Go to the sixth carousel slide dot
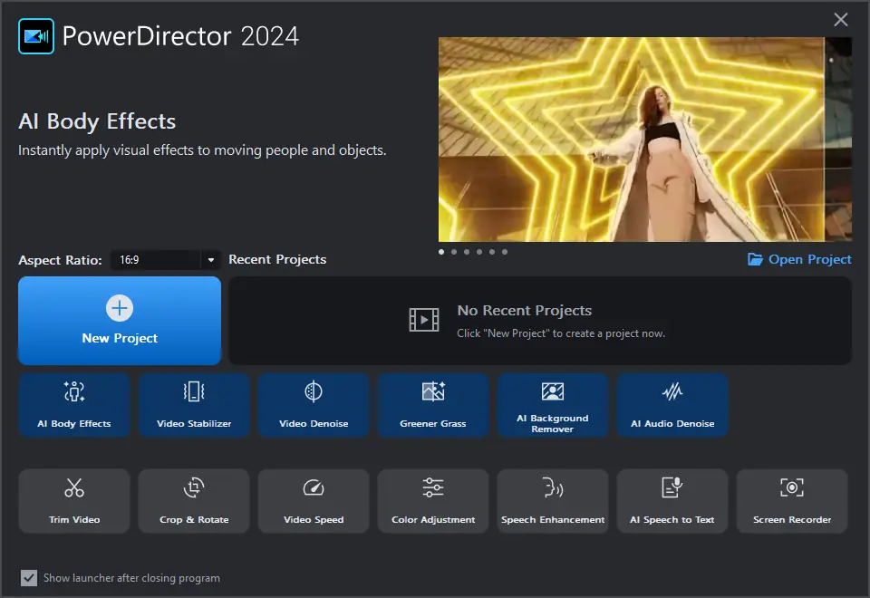The width and height of the screenshot is (870, 598). tap(505, 252)
